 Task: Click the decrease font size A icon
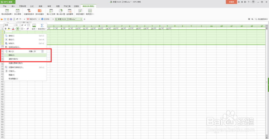tap(25, 25)
